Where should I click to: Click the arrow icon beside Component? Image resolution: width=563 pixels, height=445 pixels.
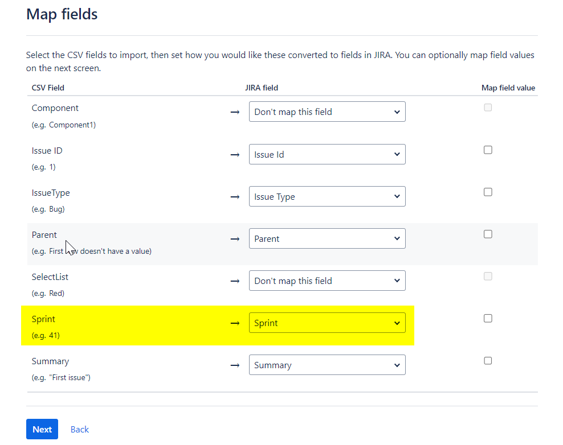coord(235,112)
